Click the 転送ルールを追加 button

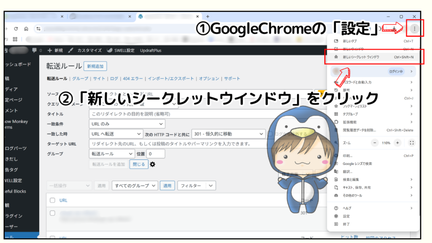coord(108,164)
